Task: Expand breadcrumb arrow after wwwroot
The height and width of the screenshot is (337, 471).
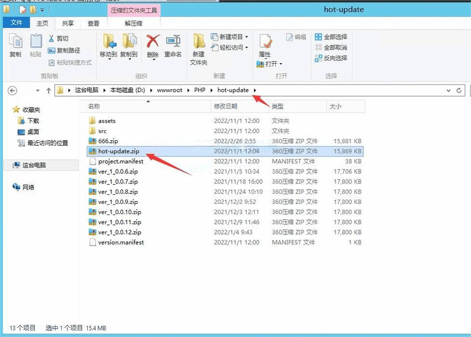Action: tap(188, 90)
